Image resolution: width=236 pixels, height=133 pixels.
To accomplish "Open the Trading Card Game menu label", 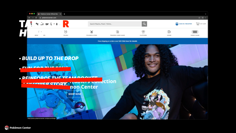I will (118, 35).
